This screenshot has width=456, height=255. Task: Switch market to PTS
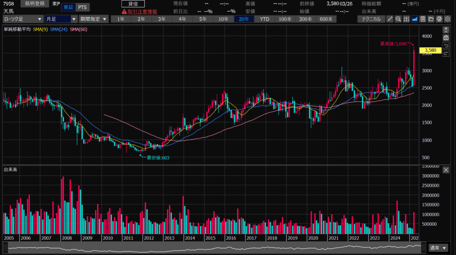pyautogui.click(x=82, y=8)
